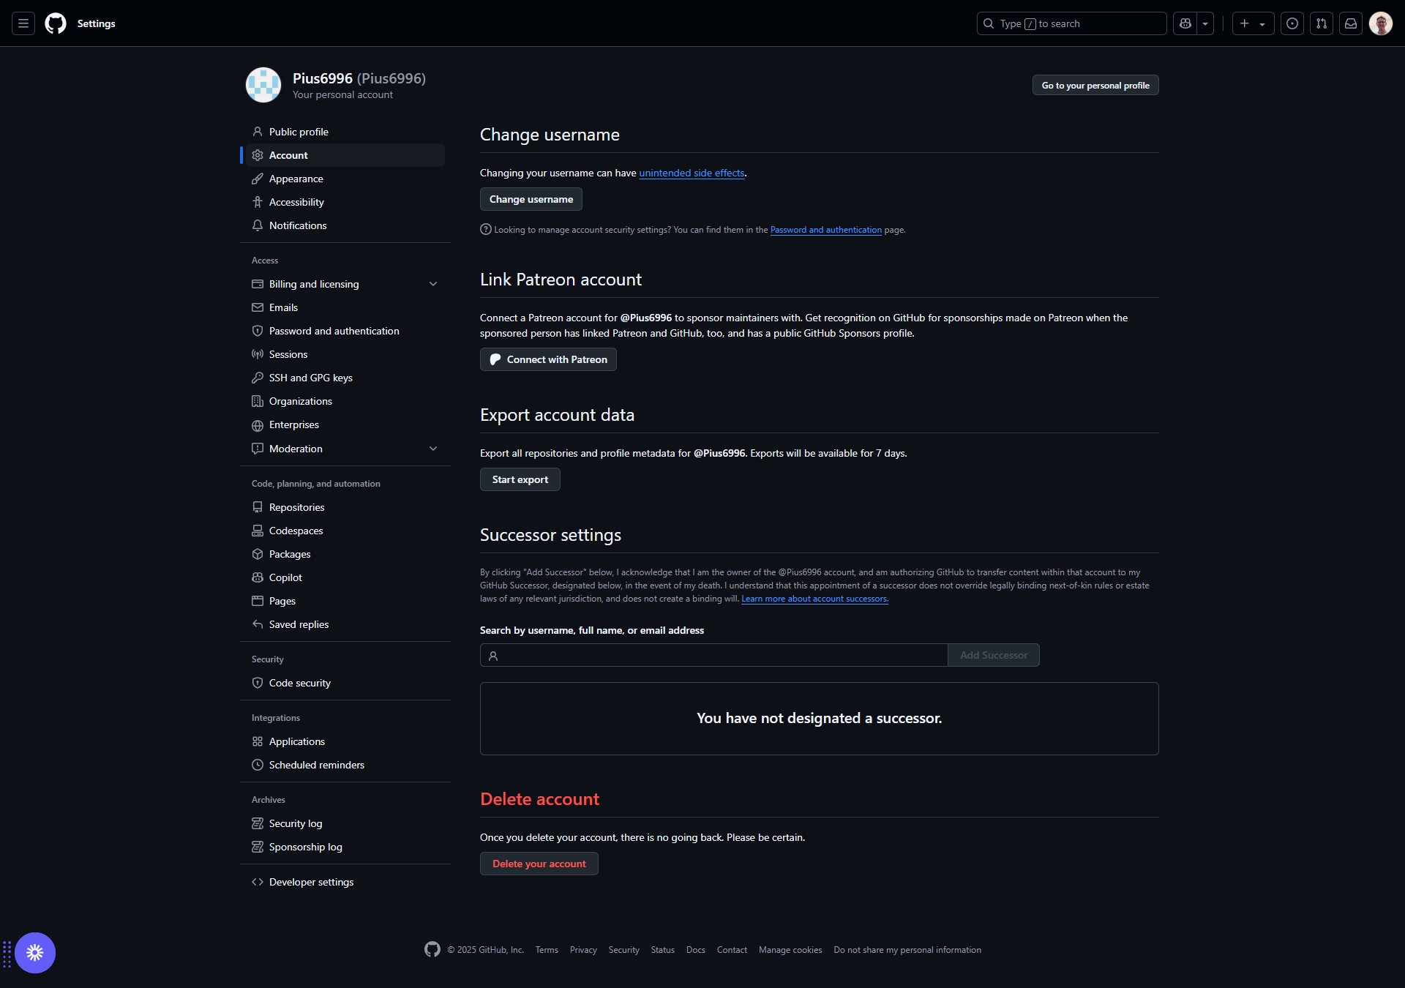Click the Add Successor button

point(994,655)
